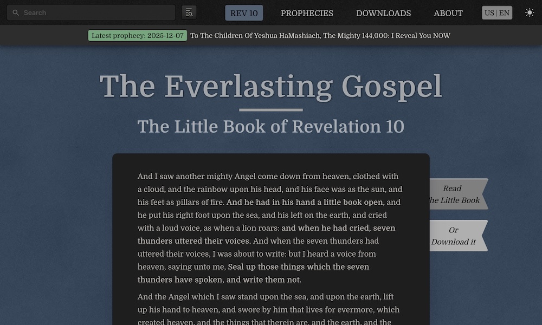Open the advanced search list icon
The image size is (542, 325).
(189, 12)
